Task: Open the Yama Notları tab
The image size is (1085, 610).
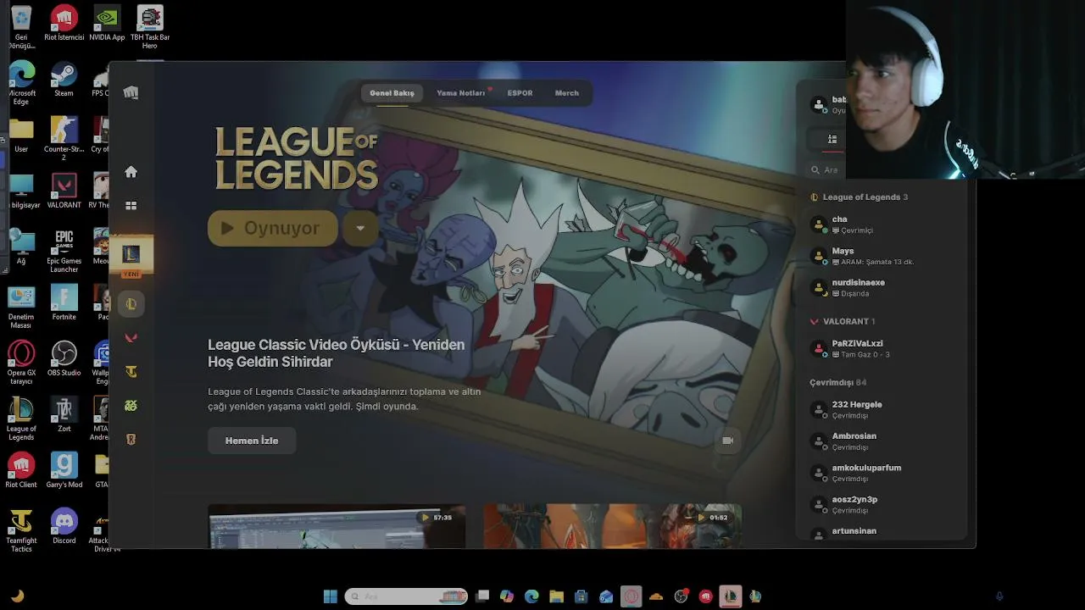Action: coord(461,93)
